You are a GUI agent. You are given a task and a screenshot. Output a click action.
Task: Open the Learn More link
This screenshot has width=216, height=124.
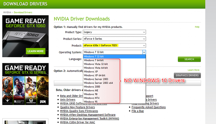194,70
